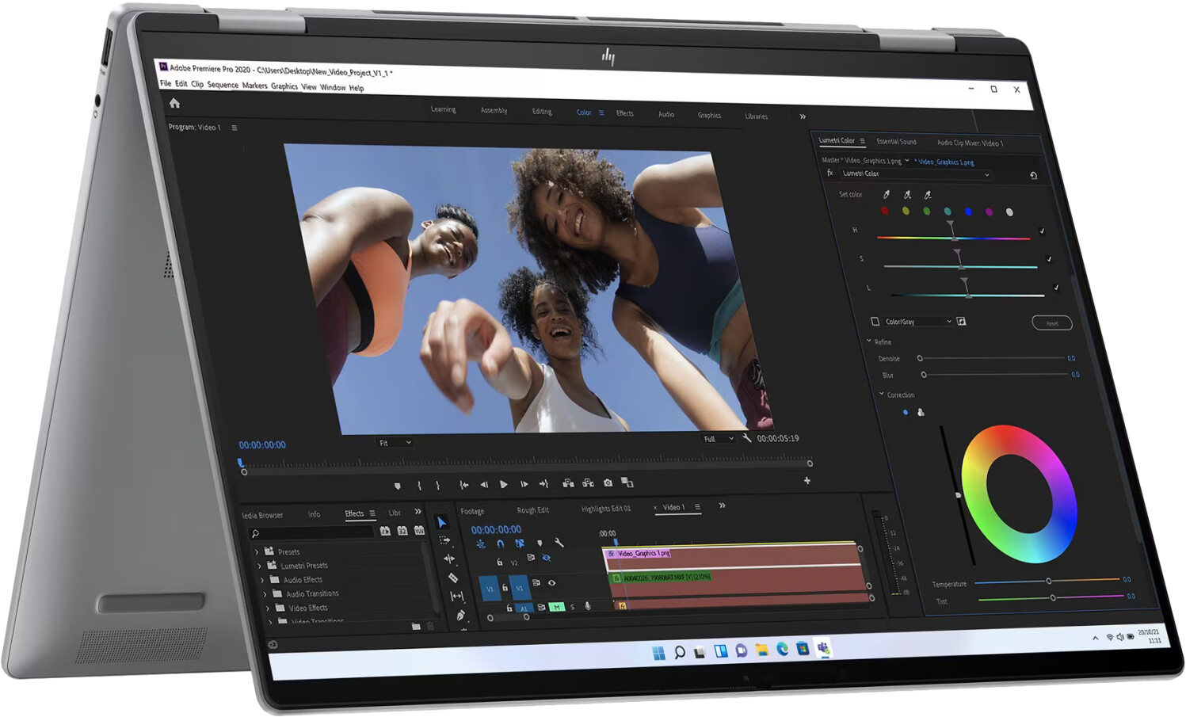Toggle V2 track output eye icon
This screenshot has height=717, width=1186.
(547, 558)
